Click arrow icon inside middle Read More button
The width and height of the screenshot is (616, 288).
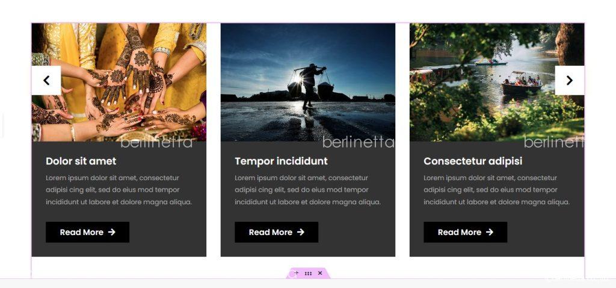301,232
